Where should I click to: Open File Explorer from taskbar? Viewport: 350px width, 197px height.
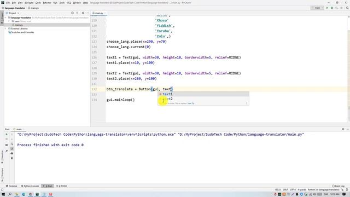[17, 194]
